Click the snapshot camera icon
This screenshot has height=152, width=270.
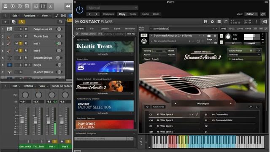(209, 36)
